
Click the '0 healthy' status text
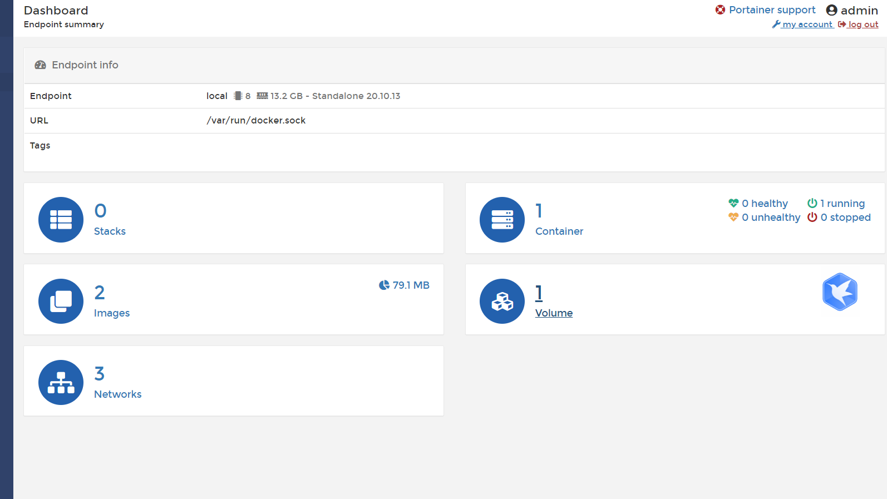[765, 204]
